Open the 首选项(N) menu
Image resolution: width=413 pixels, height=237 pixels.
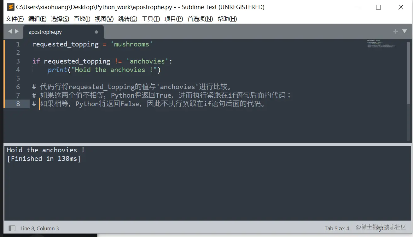pyautogui.click(x=200, y=19)
